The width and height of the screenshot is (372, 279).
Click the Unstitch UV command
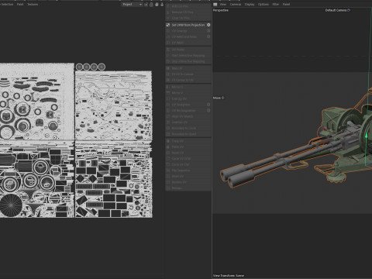188,122
